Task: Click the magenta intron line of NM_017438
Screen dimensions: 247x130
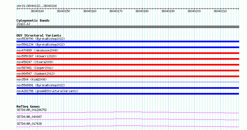Action: coord(128,126)
